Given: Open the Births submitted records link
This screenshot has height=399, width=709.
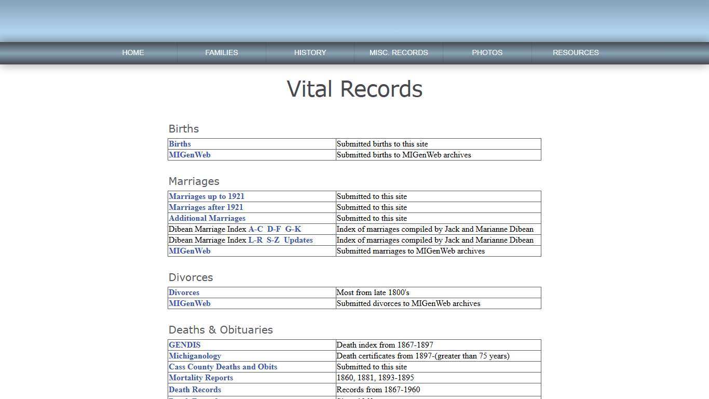Looking at the screenshot, I should [x=180, y=144].
